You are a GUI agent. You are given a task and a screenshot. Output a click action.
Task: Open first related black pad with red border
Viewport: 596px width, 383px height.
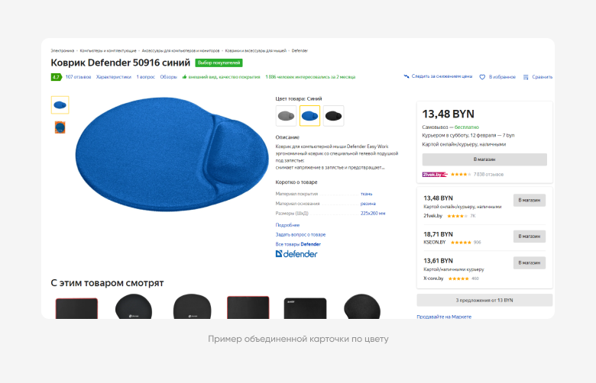(76, 308)
